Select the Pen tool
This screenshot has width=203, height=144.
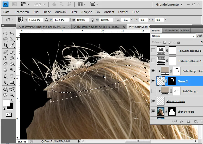point(5,76)
